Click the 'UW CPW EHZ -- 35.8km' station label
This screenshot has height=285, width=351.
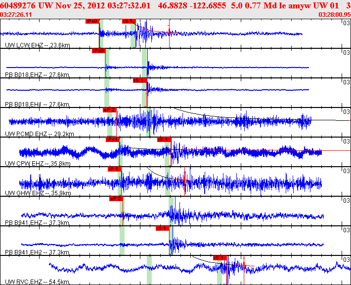click(x=38, y=164)
